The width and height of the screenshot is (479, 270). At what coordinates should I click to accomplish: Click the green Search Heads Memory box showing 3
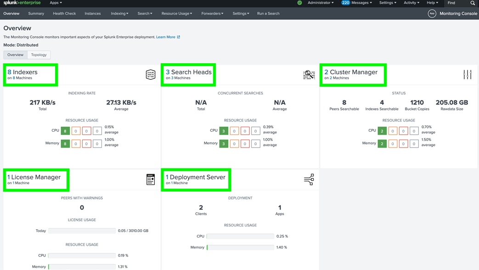coord(224,143)
